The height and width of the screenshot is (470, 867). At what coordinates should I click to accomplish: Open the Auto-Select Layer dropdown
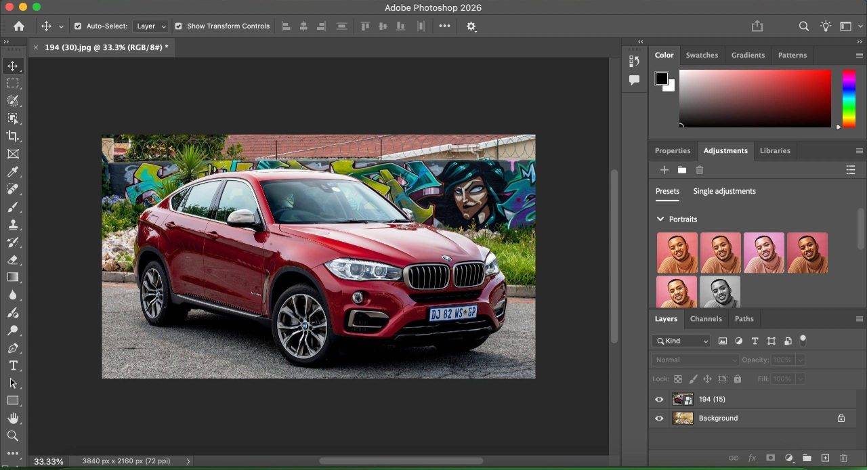150,26
